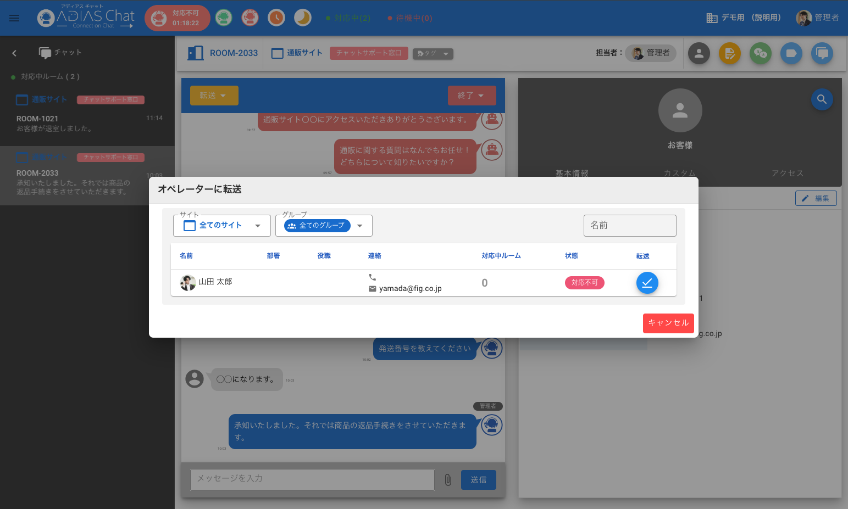Switch to the アクセス tab
The width and height of the screenshot is (848, 509).
[787, 173]
